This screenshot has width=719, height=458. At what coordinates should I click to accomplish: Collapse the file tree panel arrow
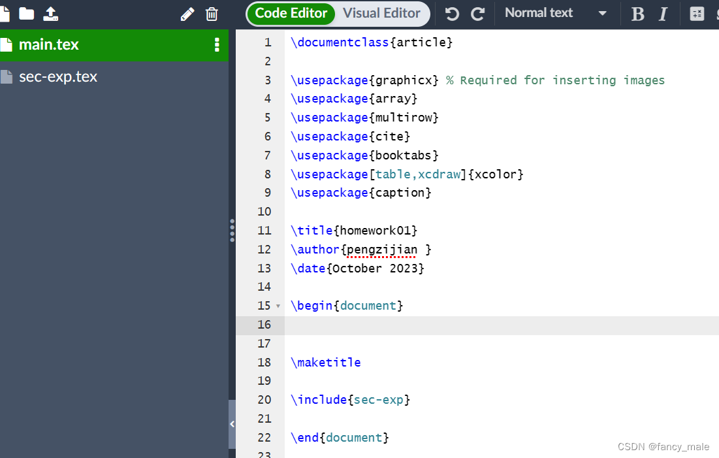[232, 424]
